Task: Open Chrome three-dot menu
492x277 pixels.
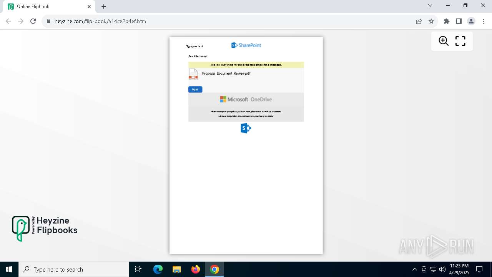Action: [x=483, y=21]
